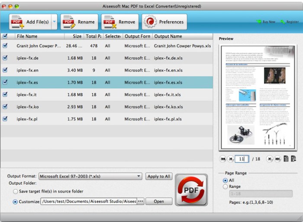Click the Add File(s) PDF button

click(x=30, y=22)
